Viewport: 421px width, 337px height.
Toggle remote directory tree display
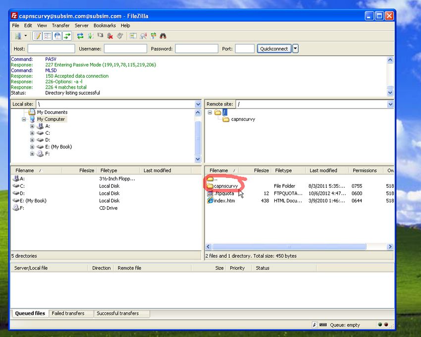pos(57,36)
